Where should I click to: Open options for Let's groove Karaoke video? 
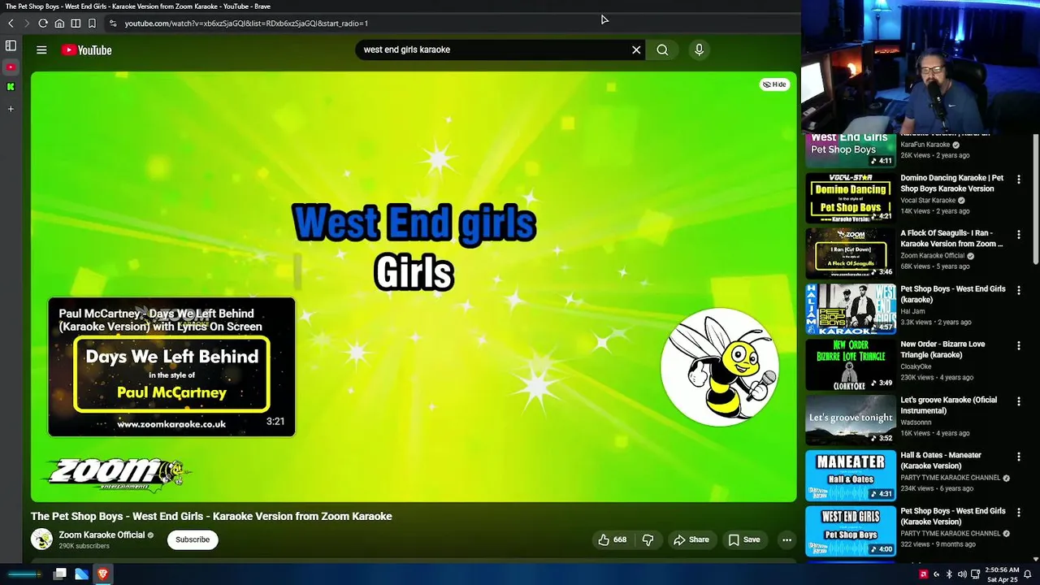click(1019, 401)
